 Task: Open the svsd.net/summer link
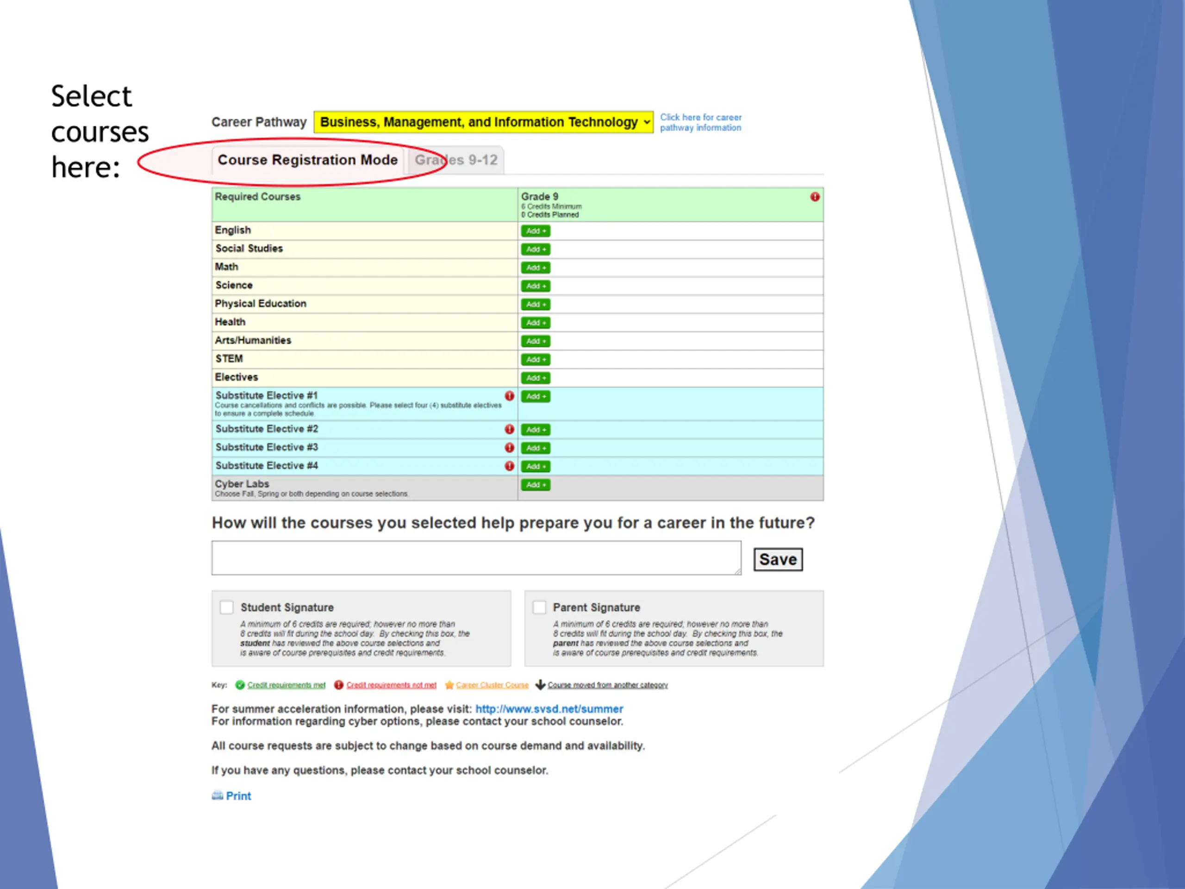pos(549,709)
